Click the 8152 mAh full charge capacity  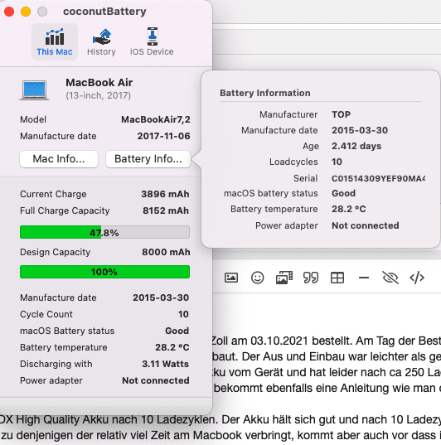coord(166,210)
